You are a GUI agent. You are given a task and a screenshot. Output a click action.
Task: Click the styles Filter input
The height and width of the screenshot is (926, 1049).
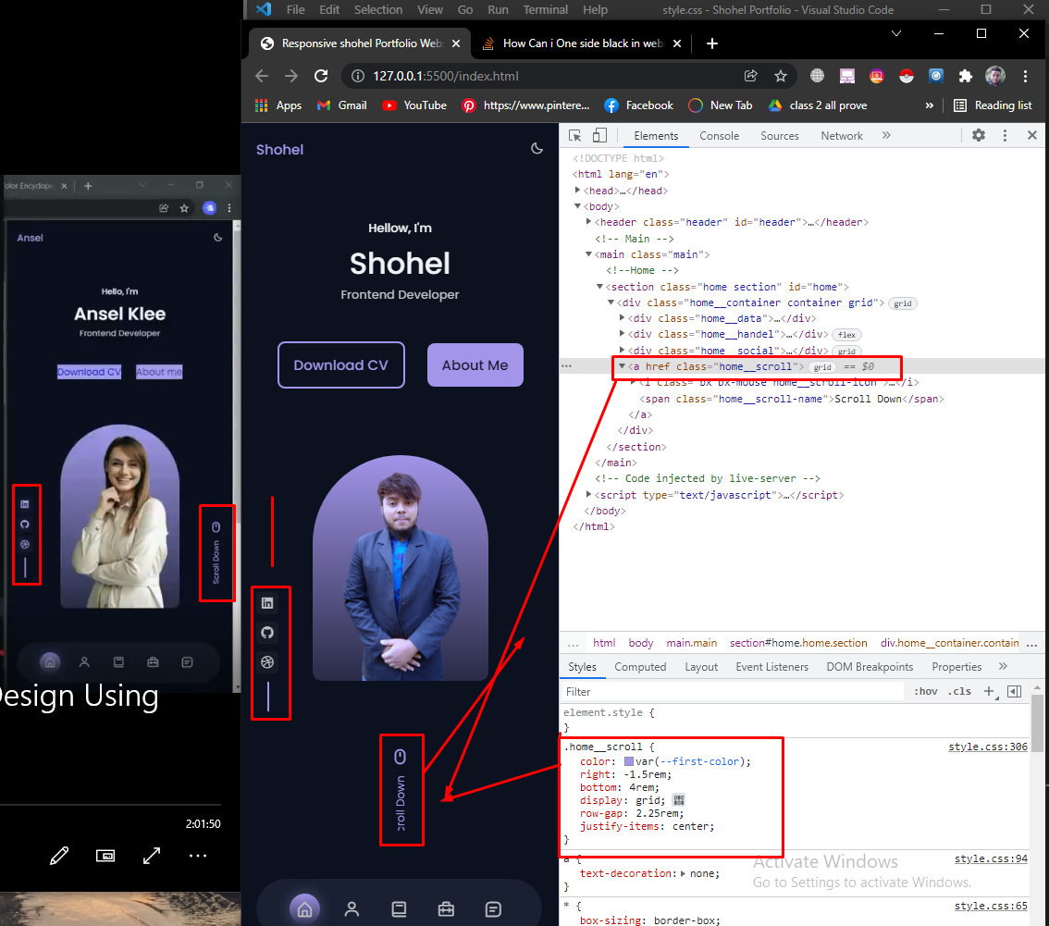(x=733, y=692)
